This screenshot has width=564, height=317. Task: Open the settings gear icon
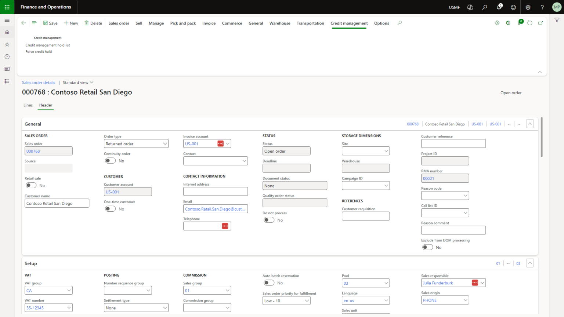pyautogui.click(x=528, y=7)
